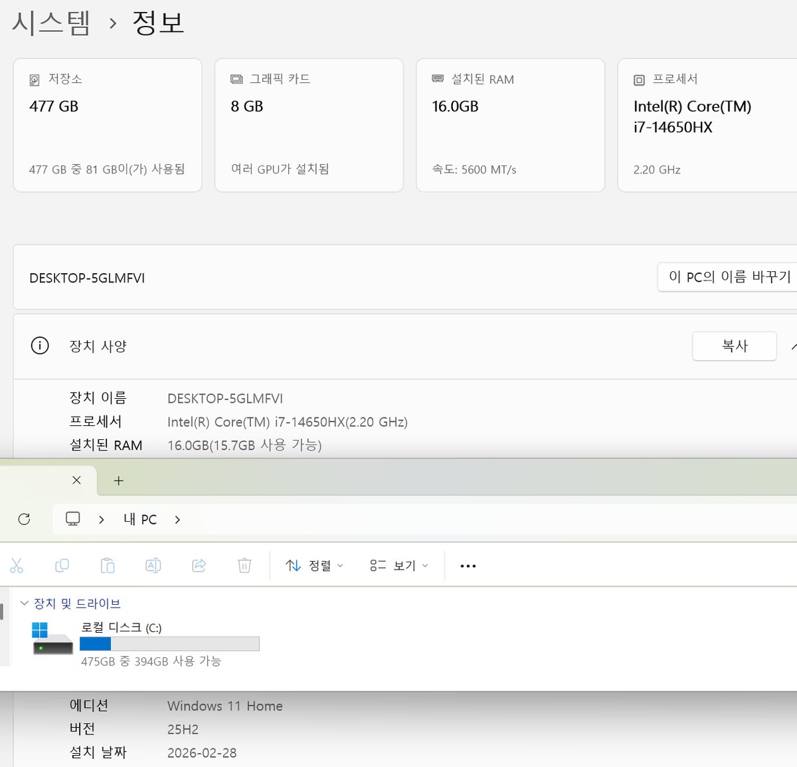Click the Delete icon in Explorer toolbar
Image resolution: width=797 pixels, height=767 pixels.
pos(244,565)
